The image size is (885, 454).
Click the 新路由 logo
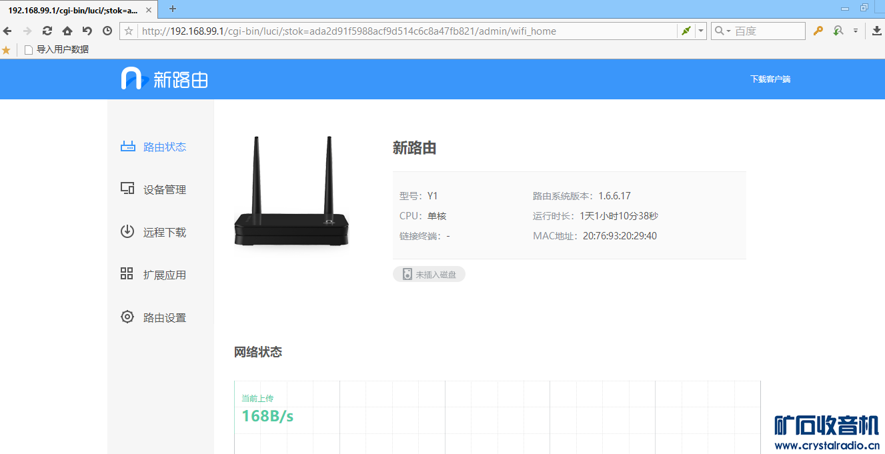(x=164, y=79)
